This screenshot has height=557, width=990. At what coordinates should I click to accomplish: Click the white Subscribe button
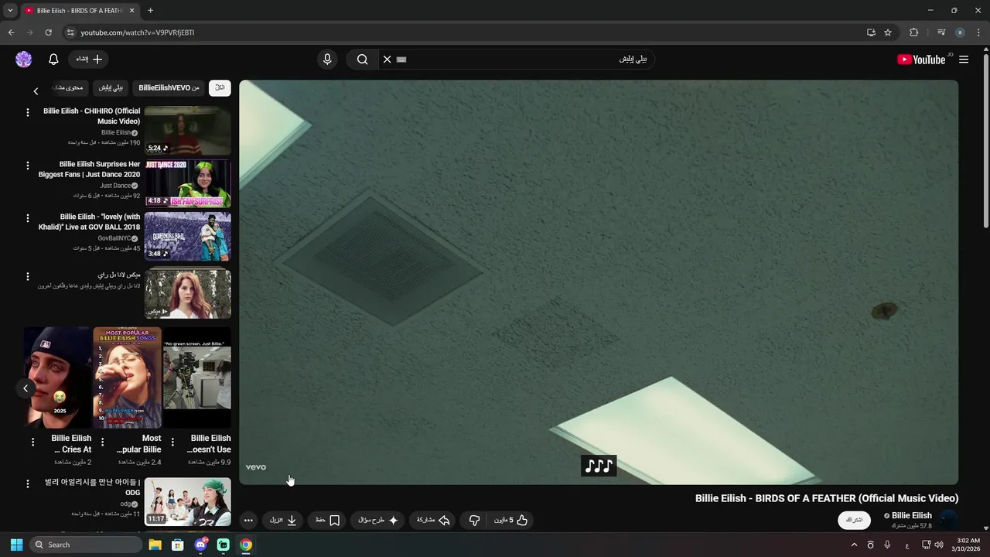pos(854,520)
